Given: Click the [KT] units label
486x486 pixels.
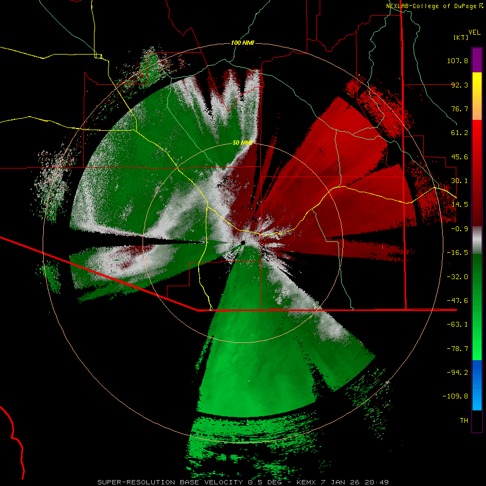Looking at the screenshot, I should pyautogui.click(x=461, y=37).
